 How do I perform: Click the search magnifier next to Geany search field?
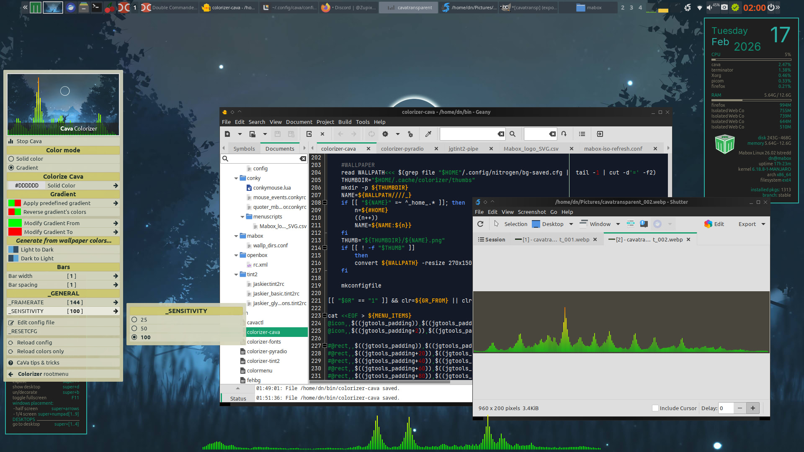[x=512, y=134]
